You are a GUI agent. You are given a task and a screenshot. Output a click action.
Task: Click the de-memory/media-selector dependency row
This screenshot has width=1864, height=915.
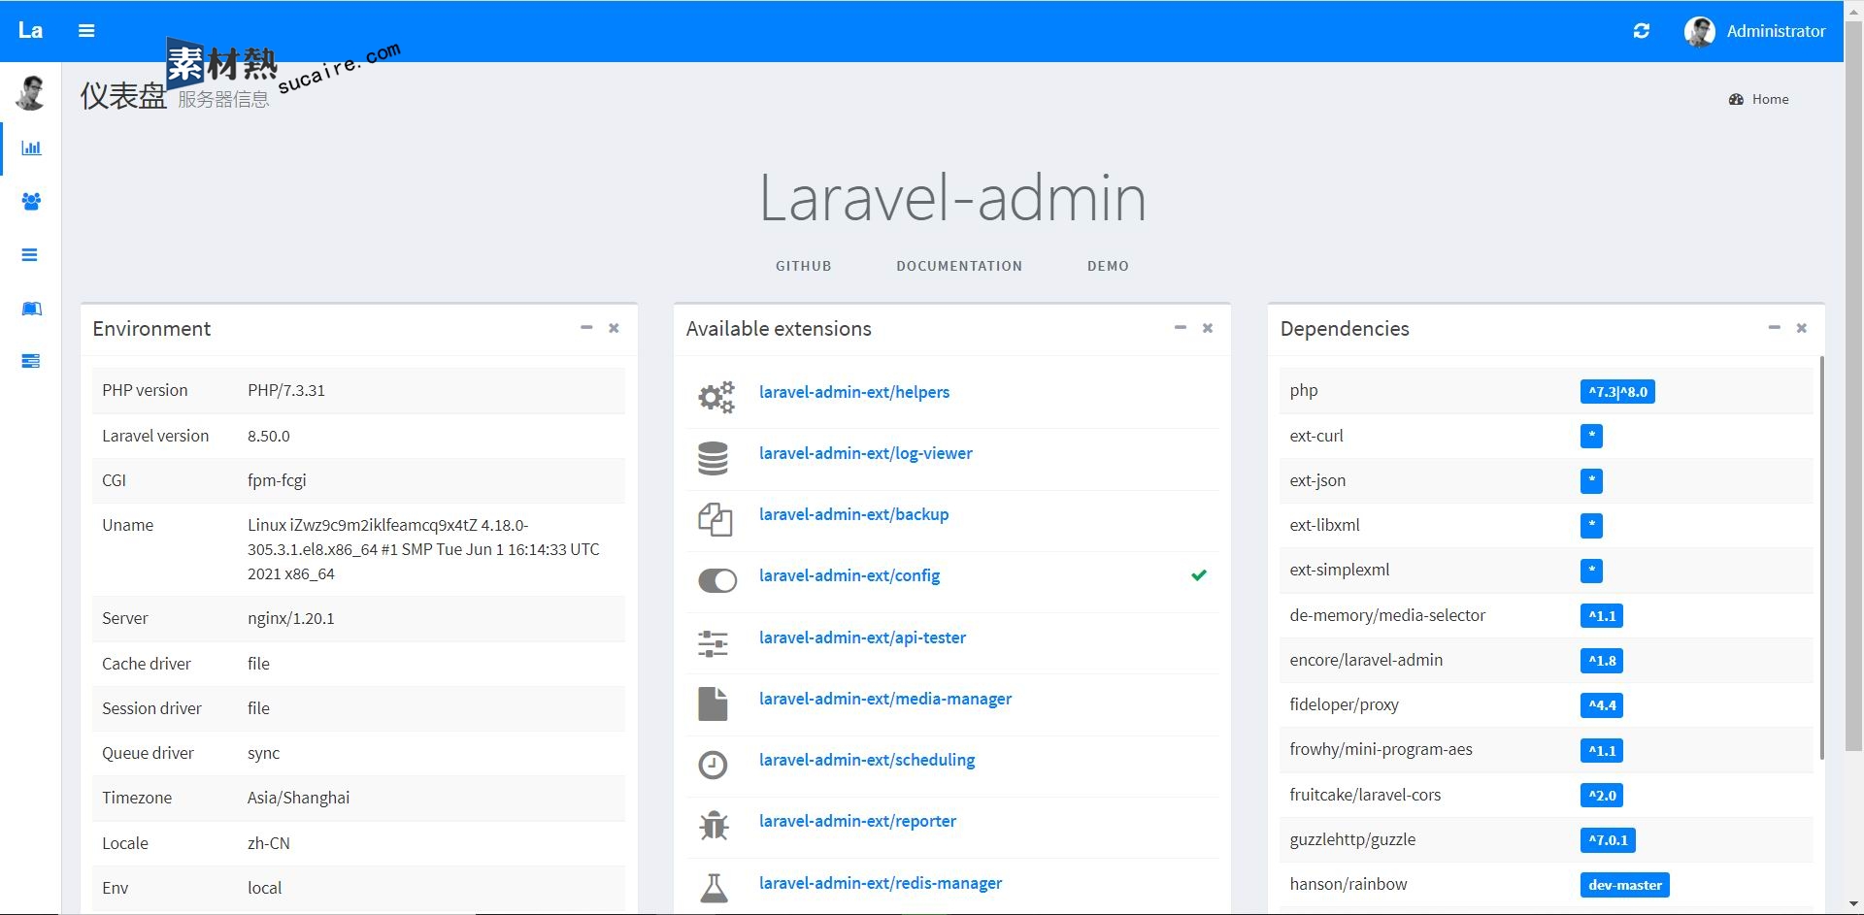tap(1546, 615)
